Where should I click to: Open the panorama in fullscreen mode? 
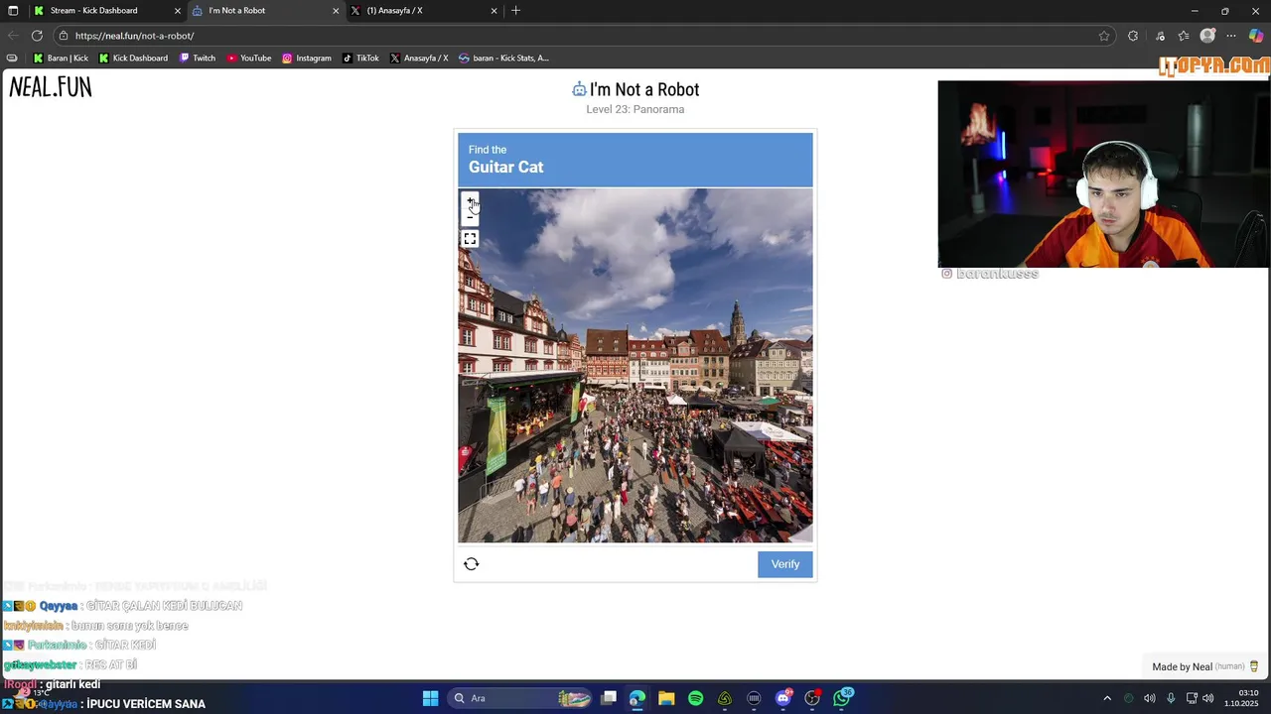[x=471, y=239]
